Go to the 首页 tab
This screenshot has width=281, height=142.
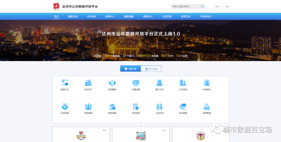(56, 16)
